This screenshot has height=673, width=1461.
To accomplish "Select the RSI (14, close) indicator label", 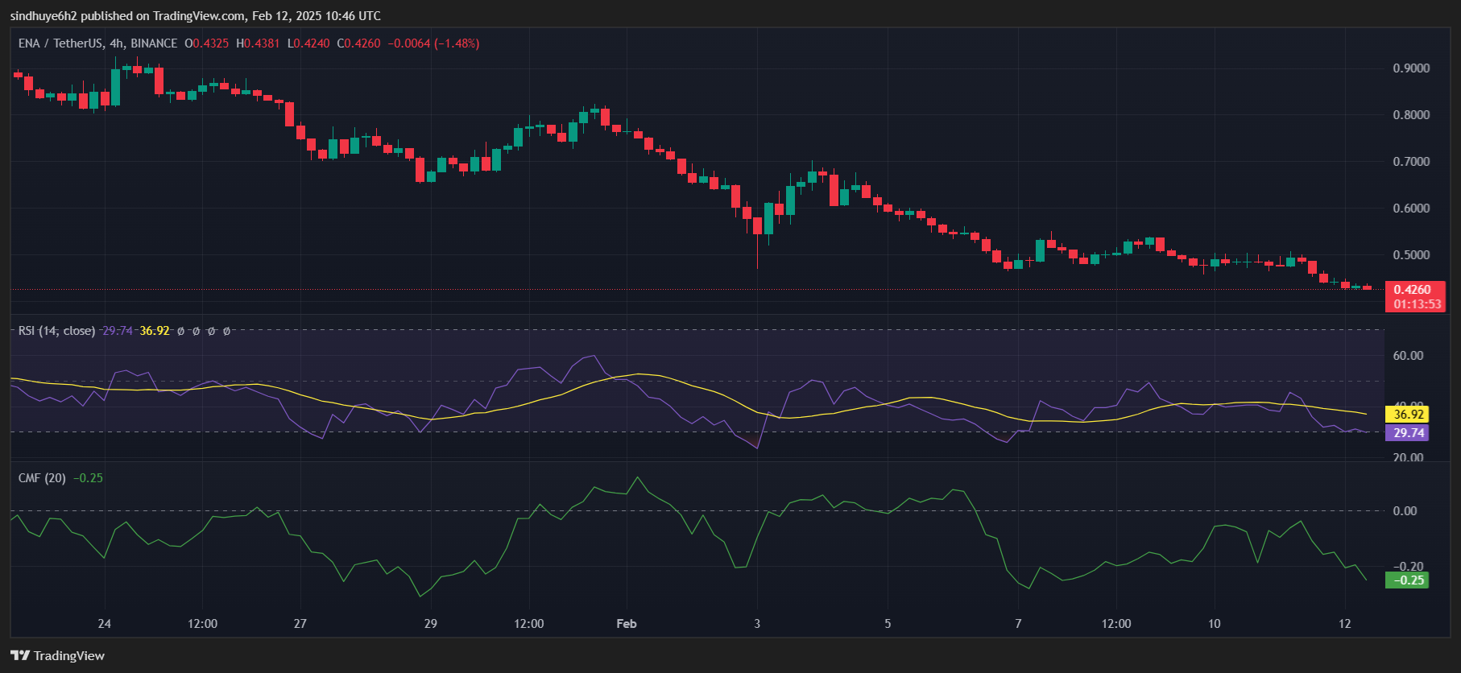I will [56, 331].
